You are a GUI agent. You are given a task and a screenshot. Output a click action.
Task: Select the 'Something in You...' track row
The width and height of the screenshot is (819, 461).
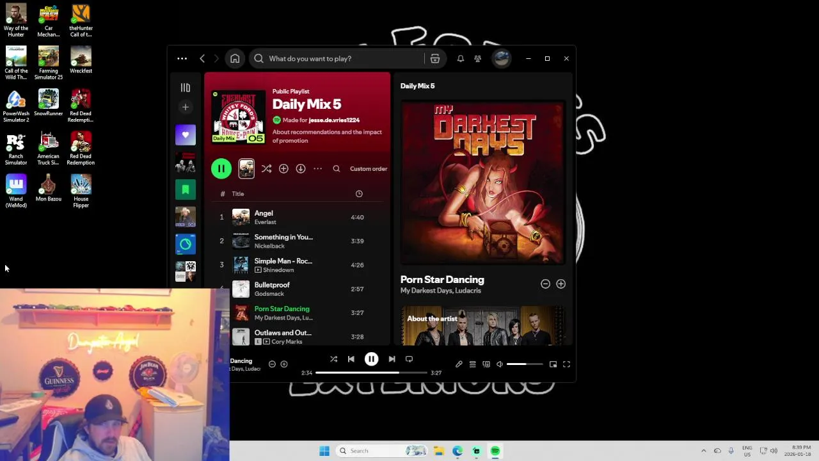pos(298,241)
